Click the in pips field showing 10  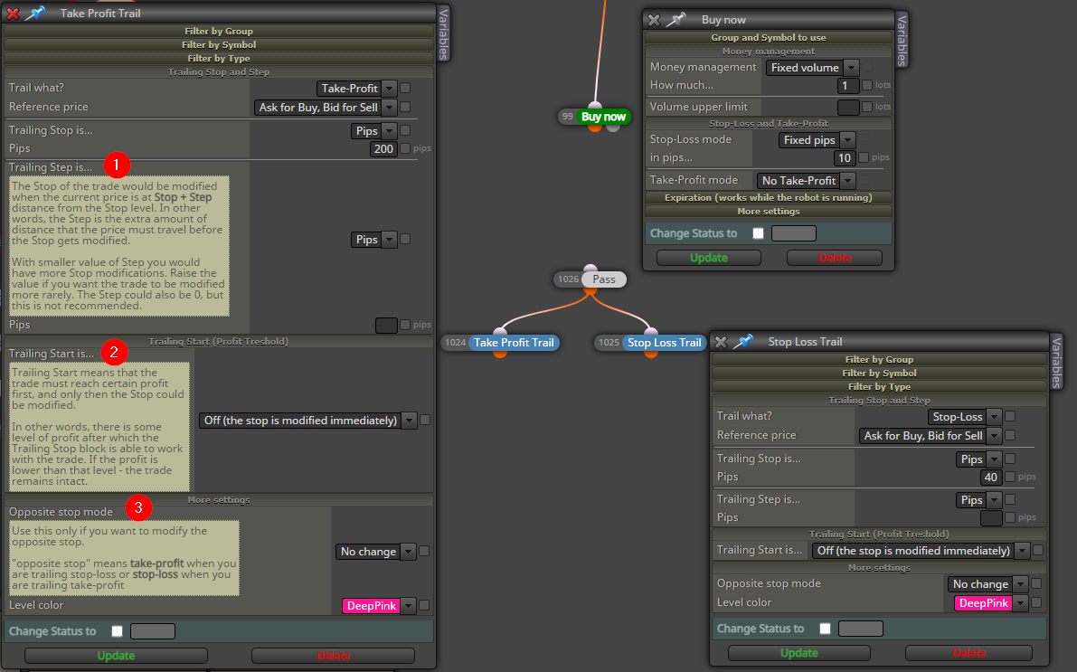845,158
